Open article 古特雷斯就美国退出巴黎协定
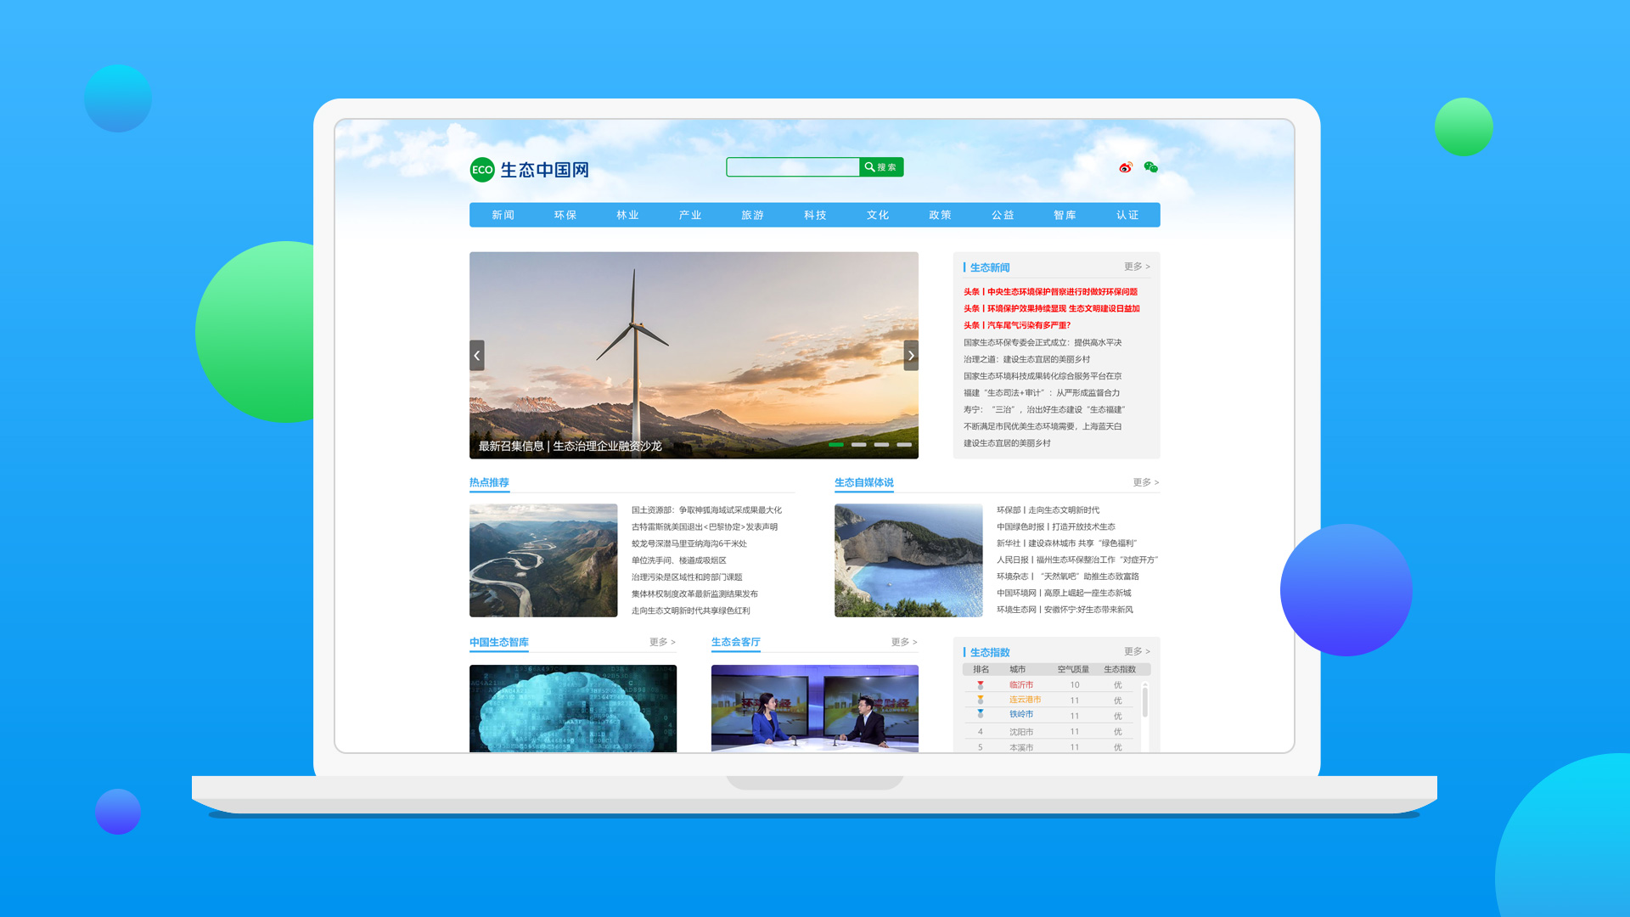1630x917 pixels. coord(705,527)
